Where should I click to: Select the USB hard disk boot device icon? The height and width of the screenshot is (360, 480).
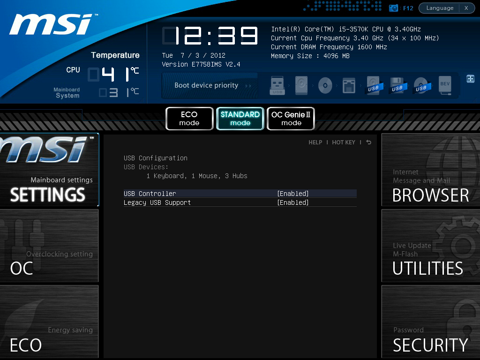point(374,85)
